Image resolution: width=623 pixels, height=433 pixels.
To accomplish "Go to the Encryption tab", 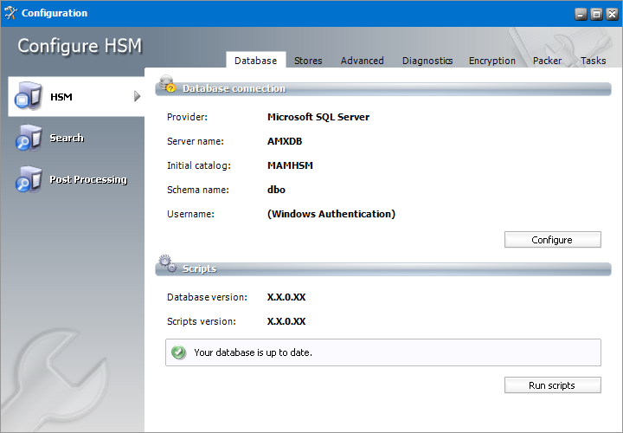I will pos(491,61).
